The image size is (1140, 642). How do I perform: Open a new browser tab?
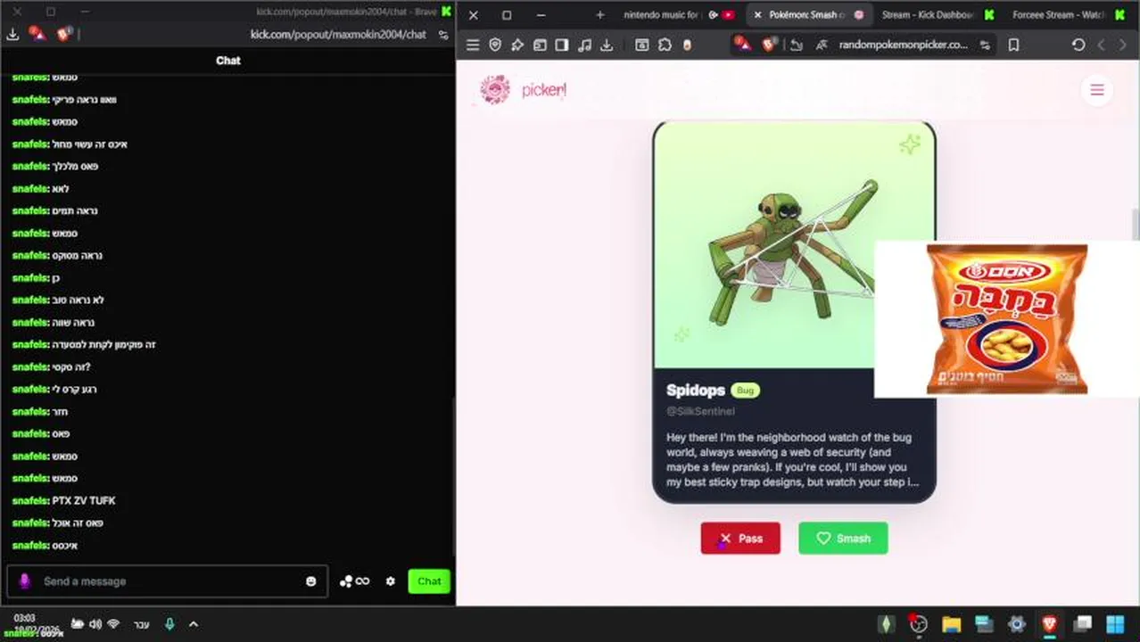click(600, 14)
